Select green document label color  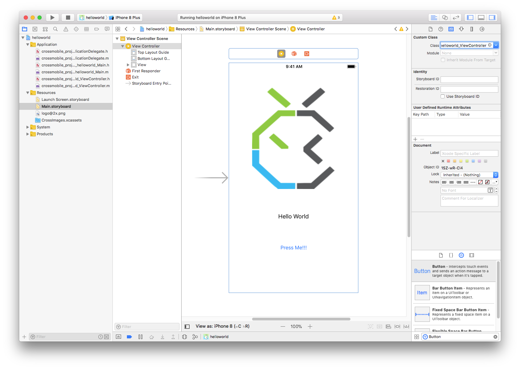coord(467,161)
